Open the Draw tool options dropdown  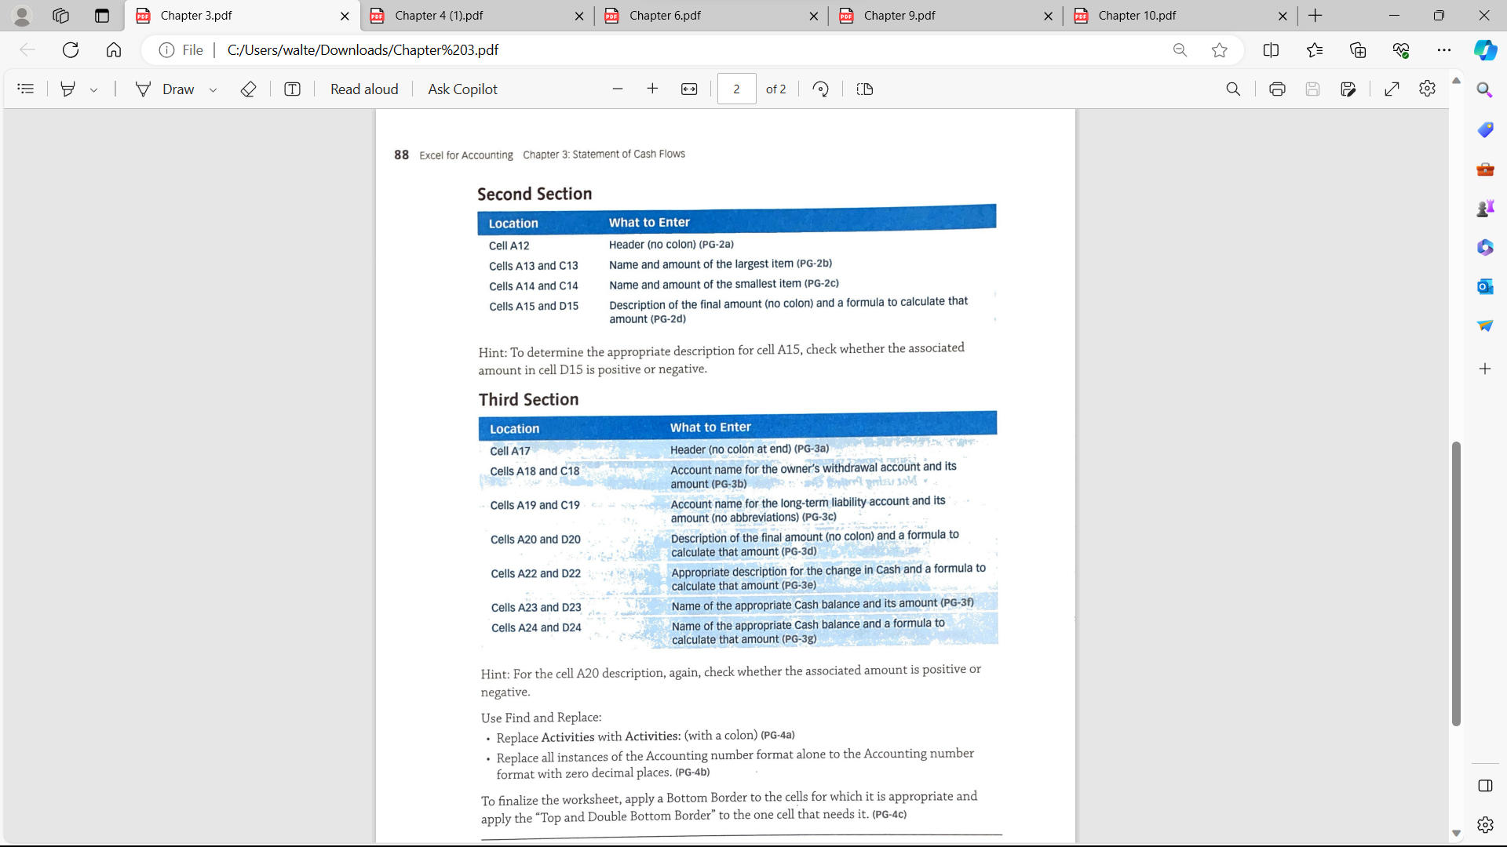(x=213, y=89)
